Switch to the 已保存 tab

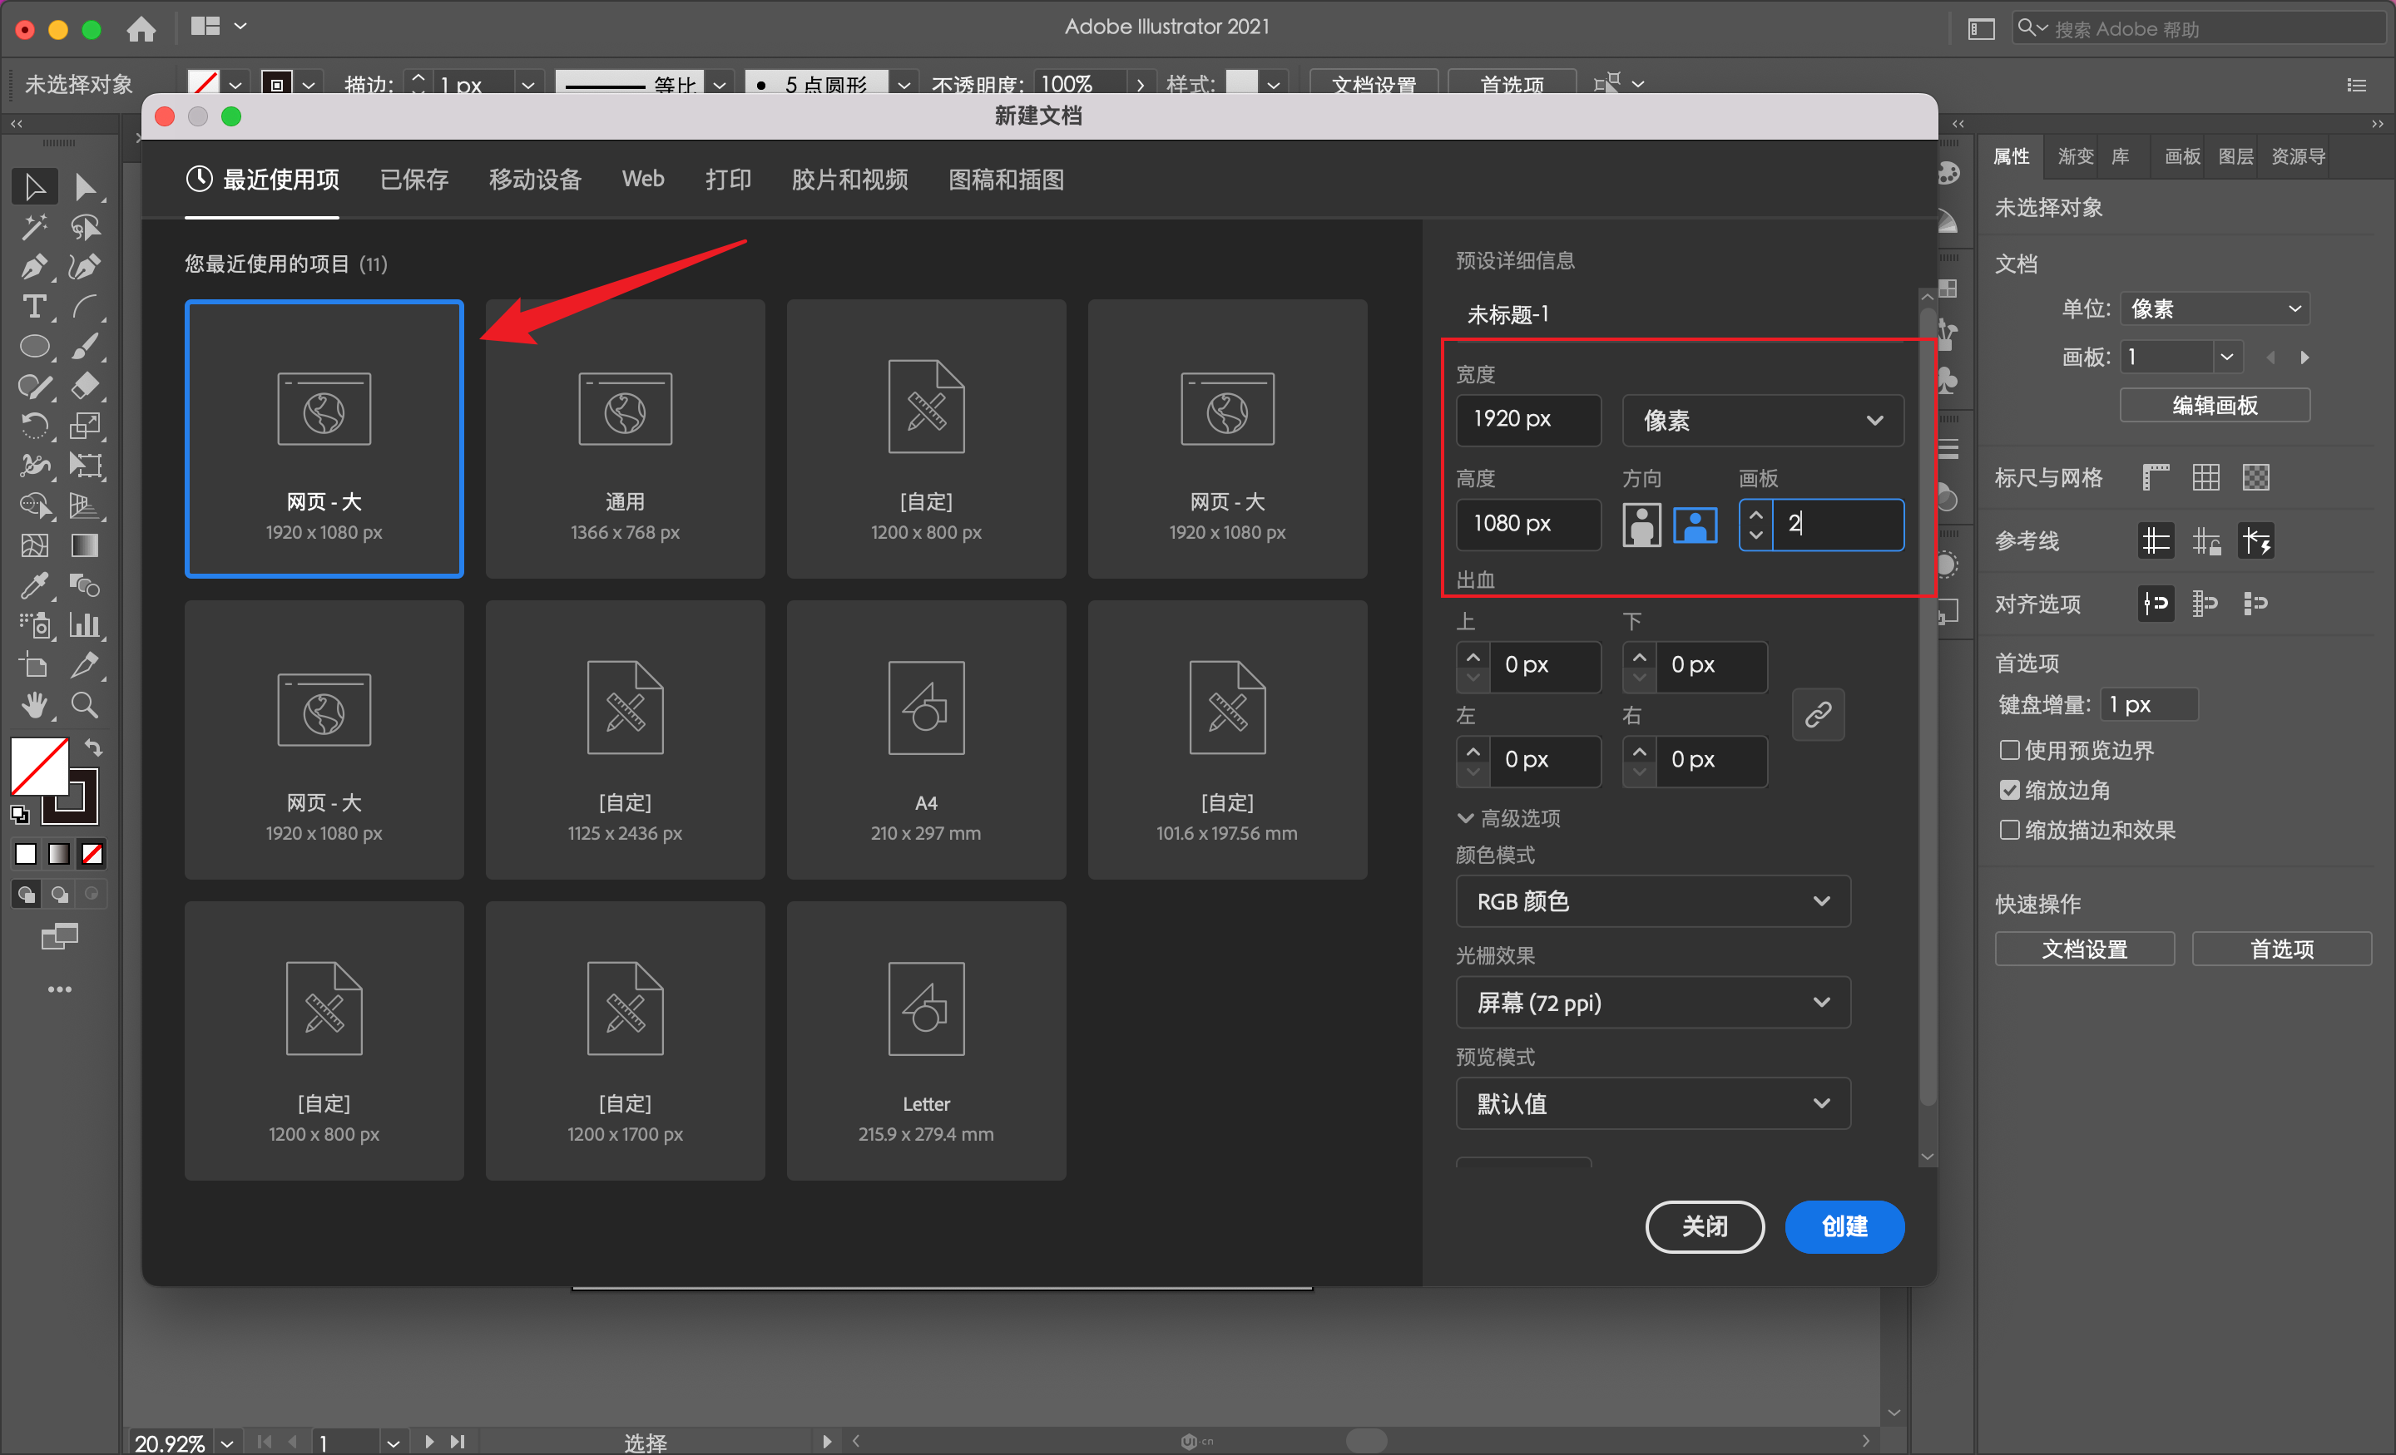pyautogui.click(x=414, y=179)
